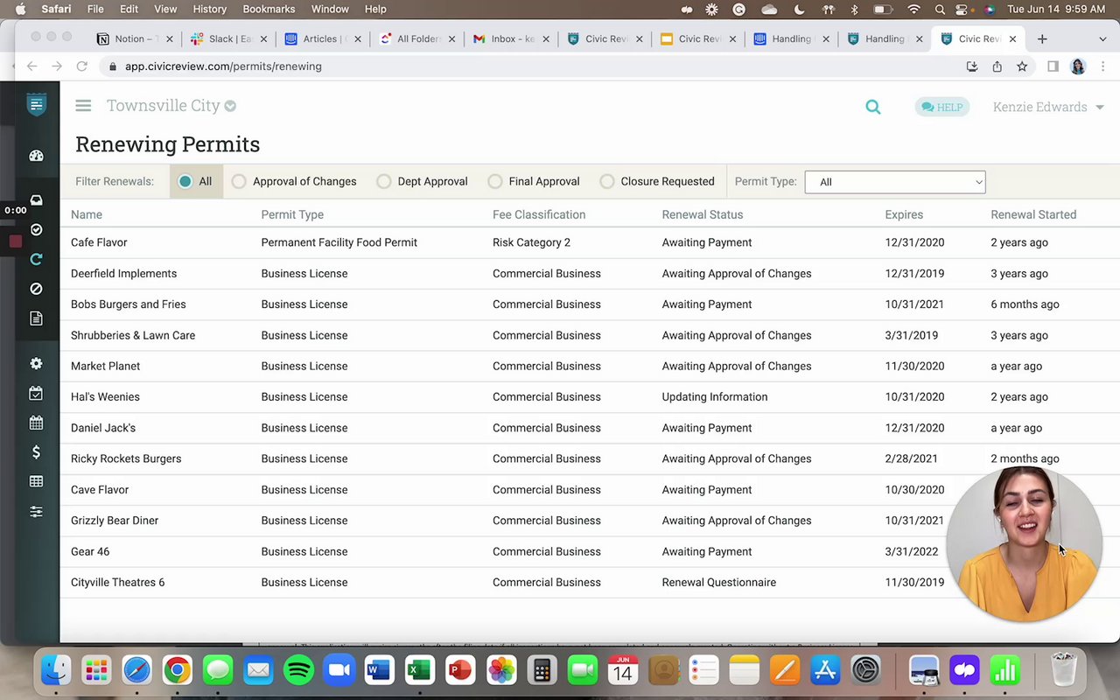This screenshot has height=700, width=1120.
Task: Open the Cafe Flavor permit row
Action: pos(590,242)
